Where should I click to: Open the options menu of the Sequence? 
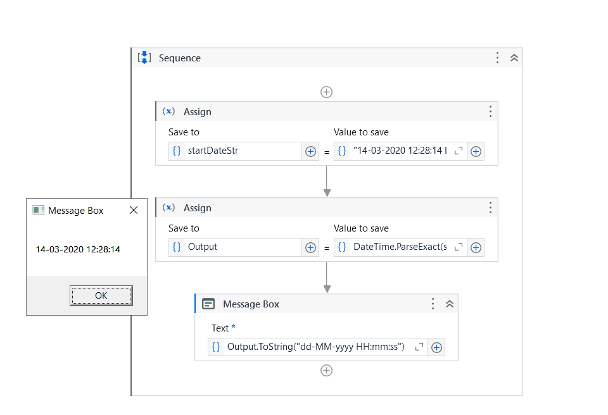pyautogui.click(x=497, y=57)
